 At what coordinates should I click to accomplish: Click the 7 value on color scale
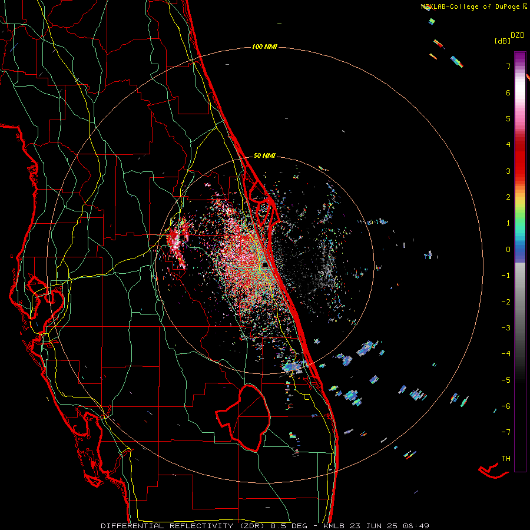click(x=508, y=66)
